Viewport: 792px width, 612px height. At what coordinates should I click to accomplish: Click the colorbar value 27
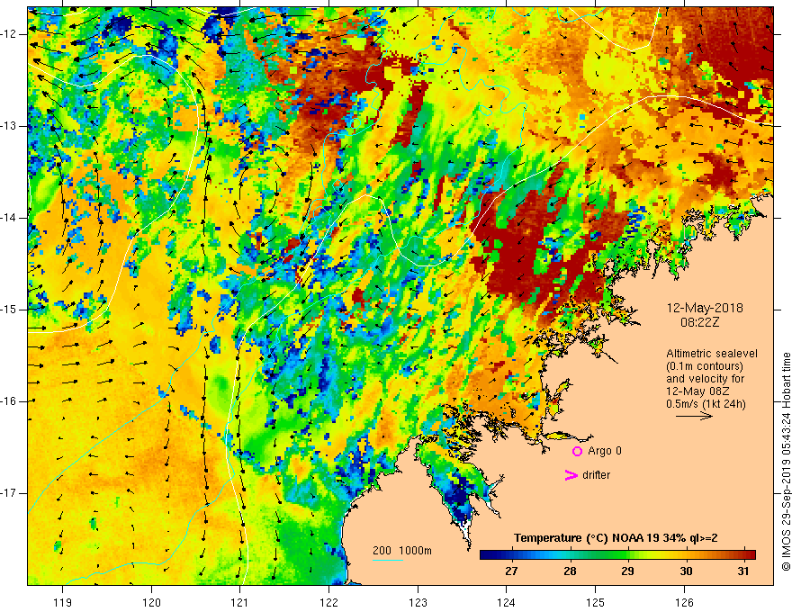(511, 571)
